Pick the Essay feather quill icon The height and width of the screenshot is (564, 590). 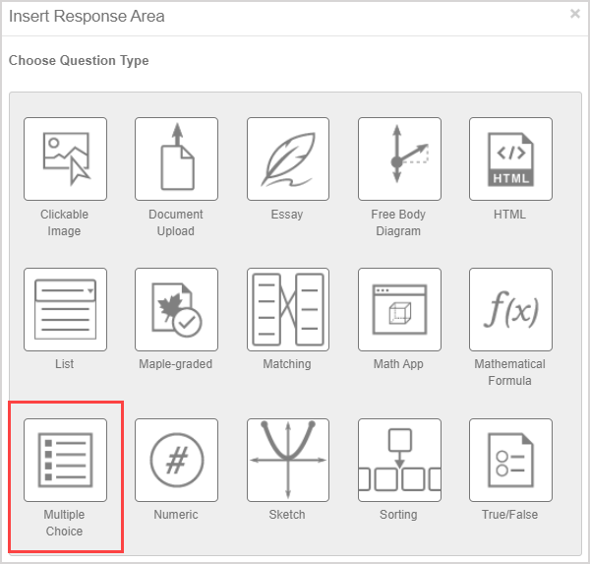pyautogui.click(x=287, y=159)
